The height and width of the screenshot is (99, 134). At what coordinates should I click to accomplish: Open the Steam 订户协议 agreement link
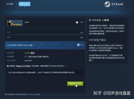click(23, 66)
